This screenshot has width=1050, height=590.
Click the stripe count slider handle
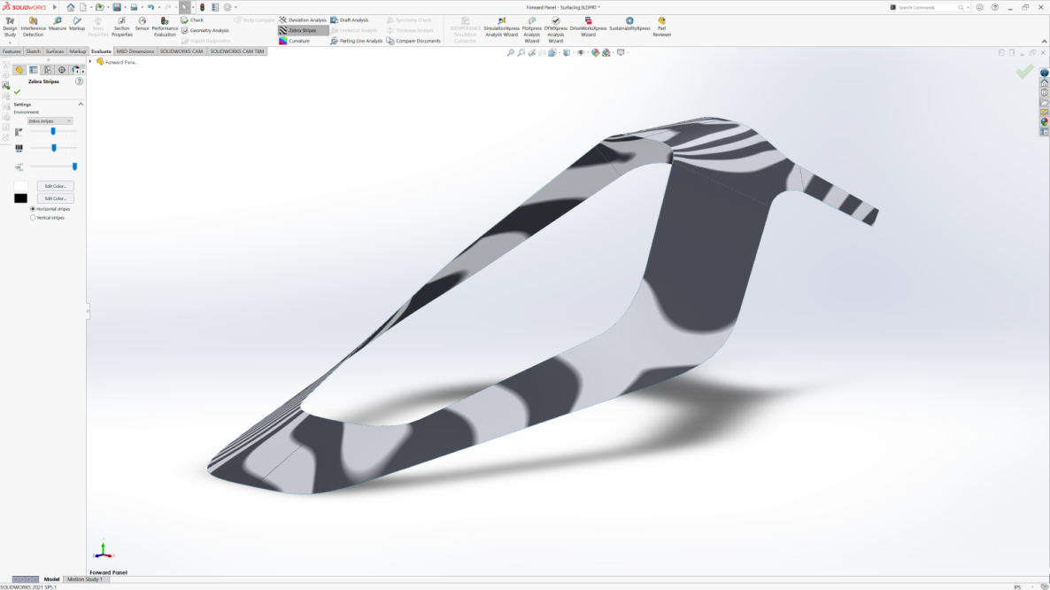53,131
